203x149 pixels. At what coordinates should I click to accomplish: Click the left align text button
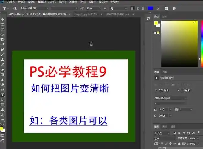tap(132, 8)
